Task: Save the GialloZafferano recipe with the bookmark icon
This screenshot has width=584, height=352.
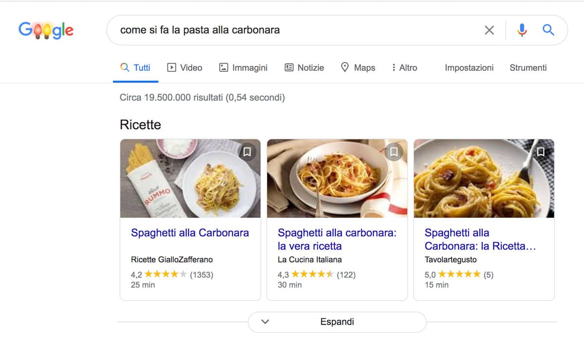Action: tap(247, 152)
